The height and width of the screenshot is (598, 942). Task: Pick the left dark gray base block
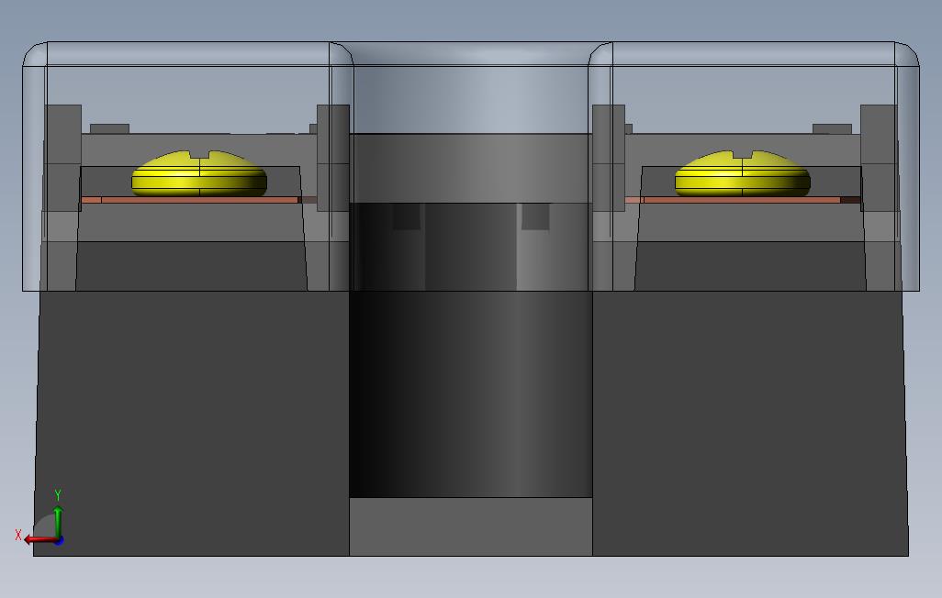(x=191, y=424)
